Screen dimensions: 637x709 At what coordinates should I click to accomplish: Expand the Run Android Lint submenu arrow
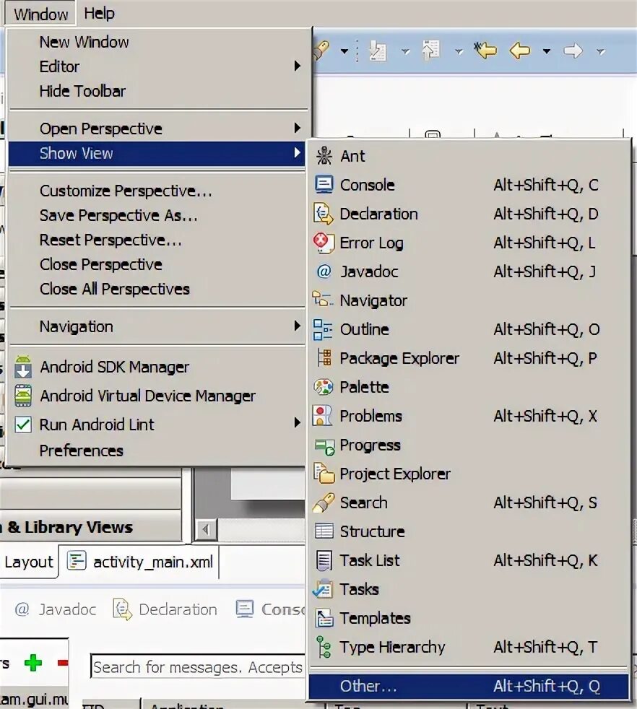click(x=298, y=423)
